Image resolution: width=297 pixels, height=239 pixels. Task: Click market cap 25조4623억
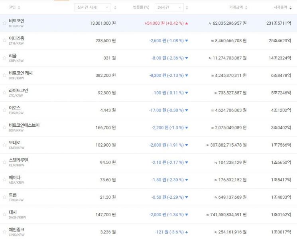[280, 41]
